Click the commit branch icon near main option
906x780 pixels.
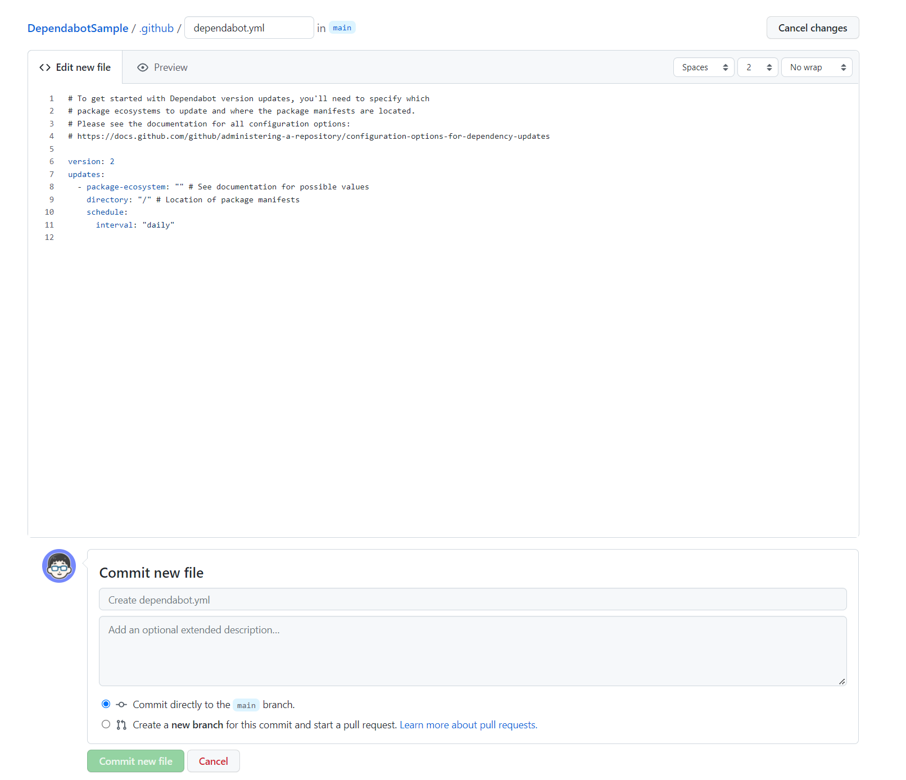coord(121,704)
